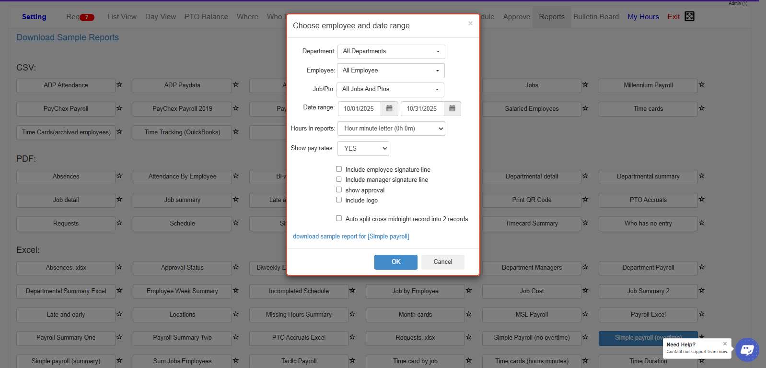The width and height of the screenshot is (766, 368).
Task: Open the Show pay rates dropdown
Action: click(x=363, y=149)
